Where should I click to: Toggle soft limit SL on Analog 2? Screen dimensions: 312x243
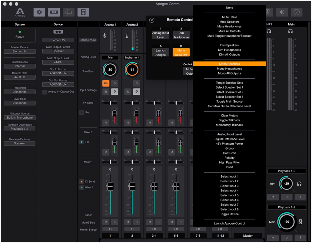(x=128, y=92)
